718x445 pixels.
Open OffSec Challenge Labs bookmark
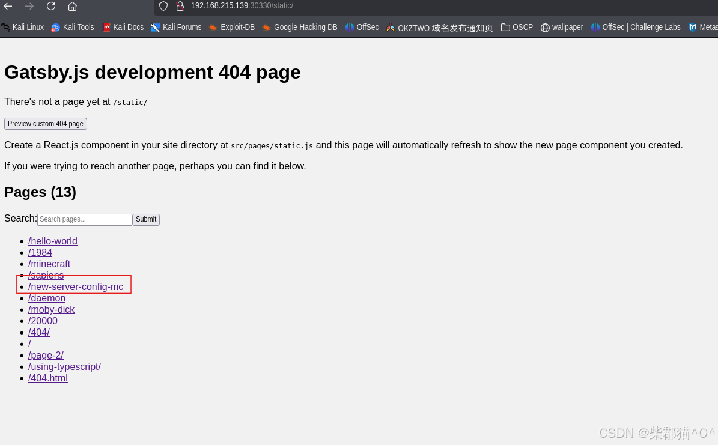[x=636, y=28]
